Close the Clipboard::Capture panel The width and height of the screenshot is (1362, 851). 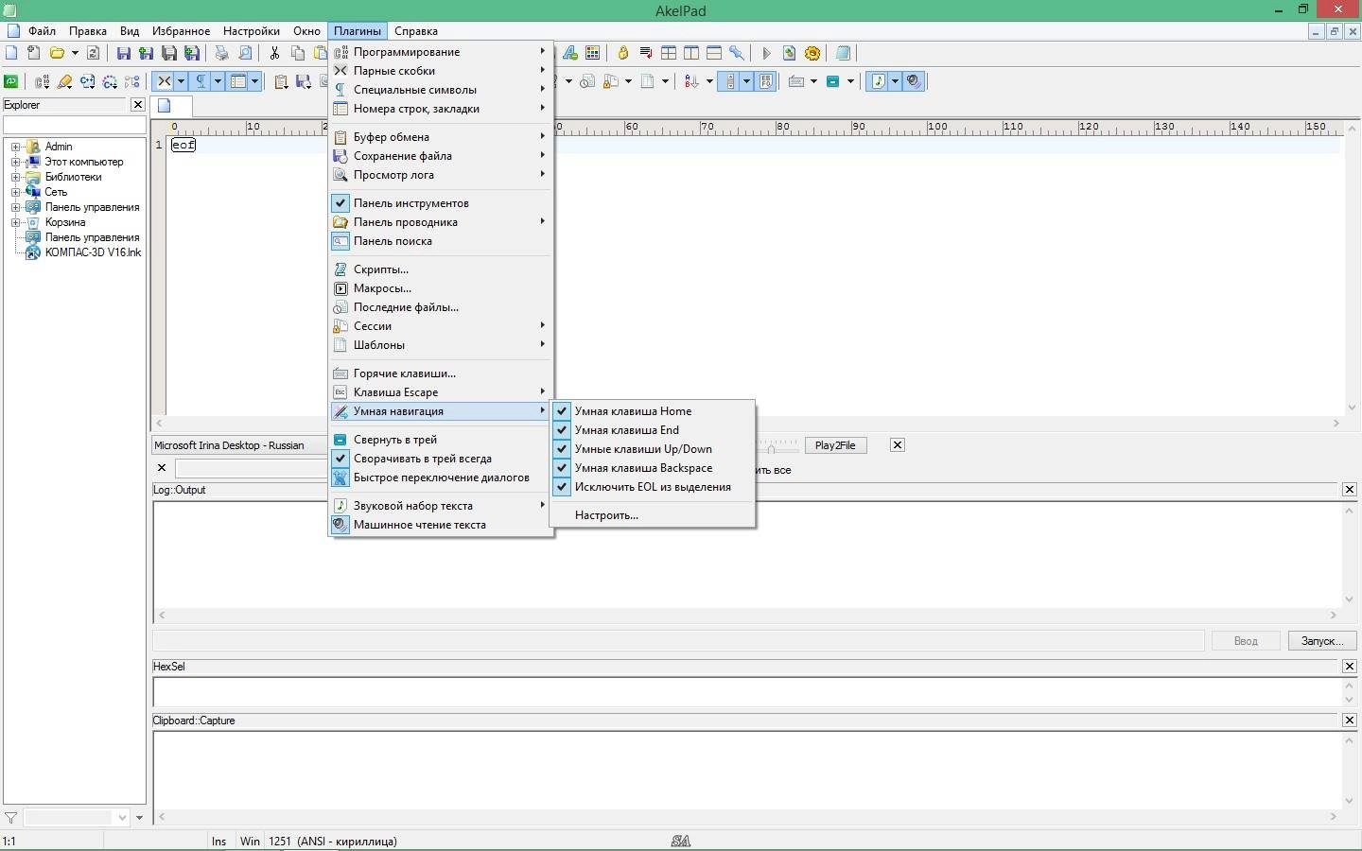pyautogui.click(x=1350, y=721)
